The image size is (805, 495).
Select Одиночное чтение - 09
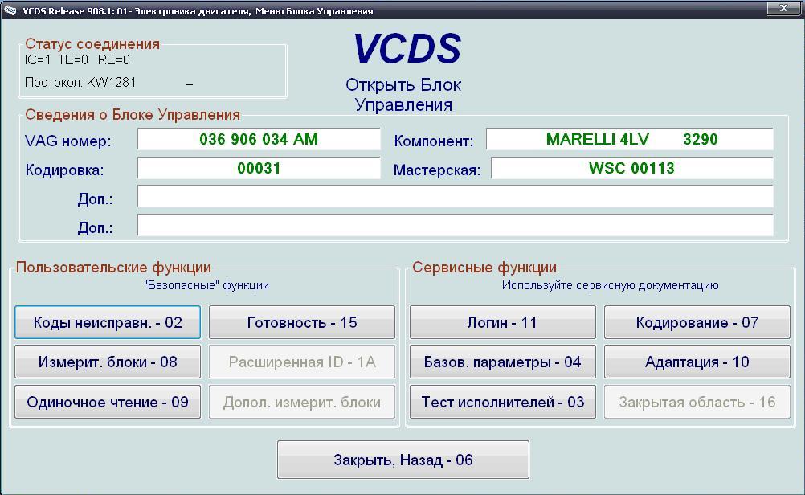coord(108,402)
